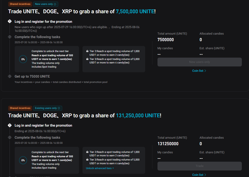
Task: Click the New users only tag label
Action: pyautogui.click(x=44, y=4)
